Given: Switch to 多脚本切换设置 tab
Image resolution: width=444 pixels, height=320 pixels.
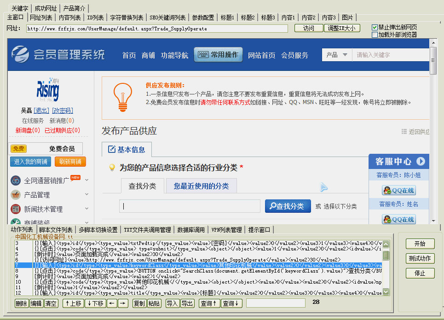Looking at the screenshot, I should (x=98, y=230).
